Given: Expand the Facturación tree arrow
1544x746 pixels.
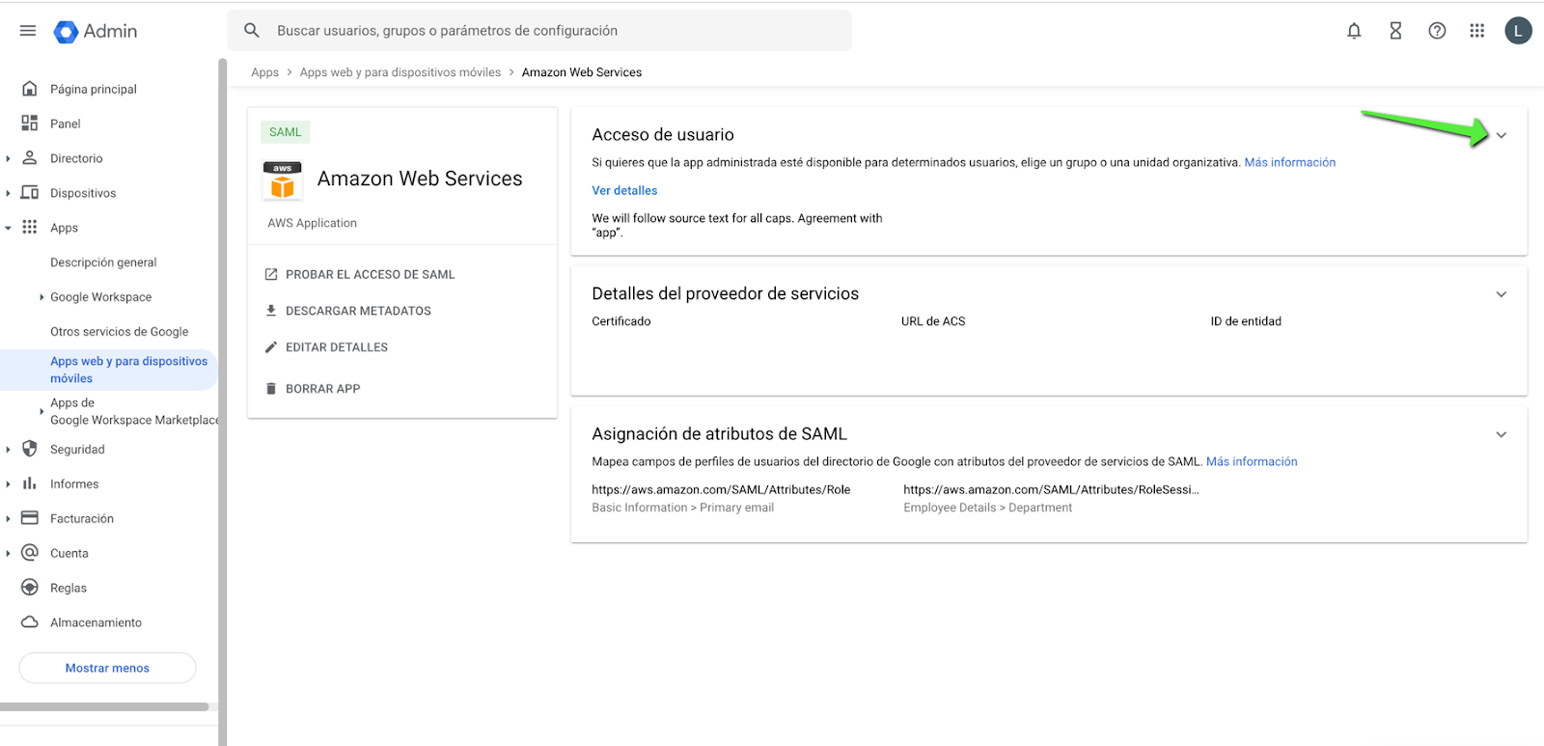Looking at the screenshot, I should tap(8, 518).
